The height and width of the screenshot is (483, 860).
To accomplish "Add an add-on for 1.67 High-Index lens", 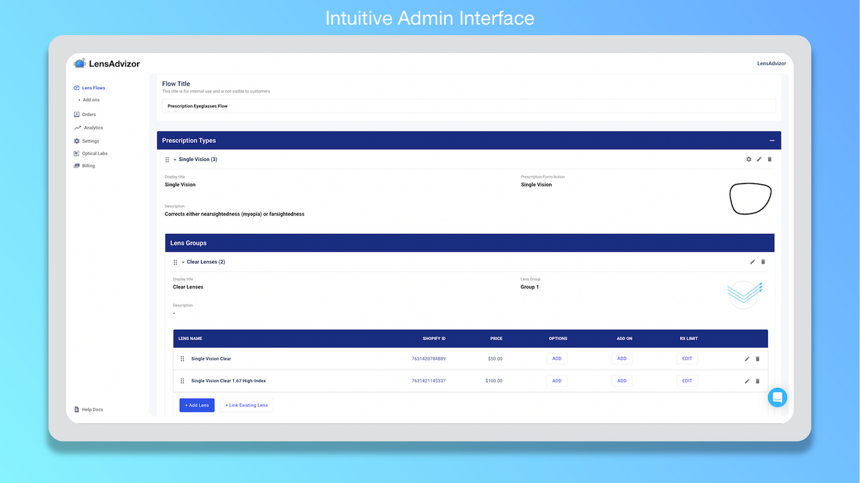I will pyautogui.click(x=622, y=381).
